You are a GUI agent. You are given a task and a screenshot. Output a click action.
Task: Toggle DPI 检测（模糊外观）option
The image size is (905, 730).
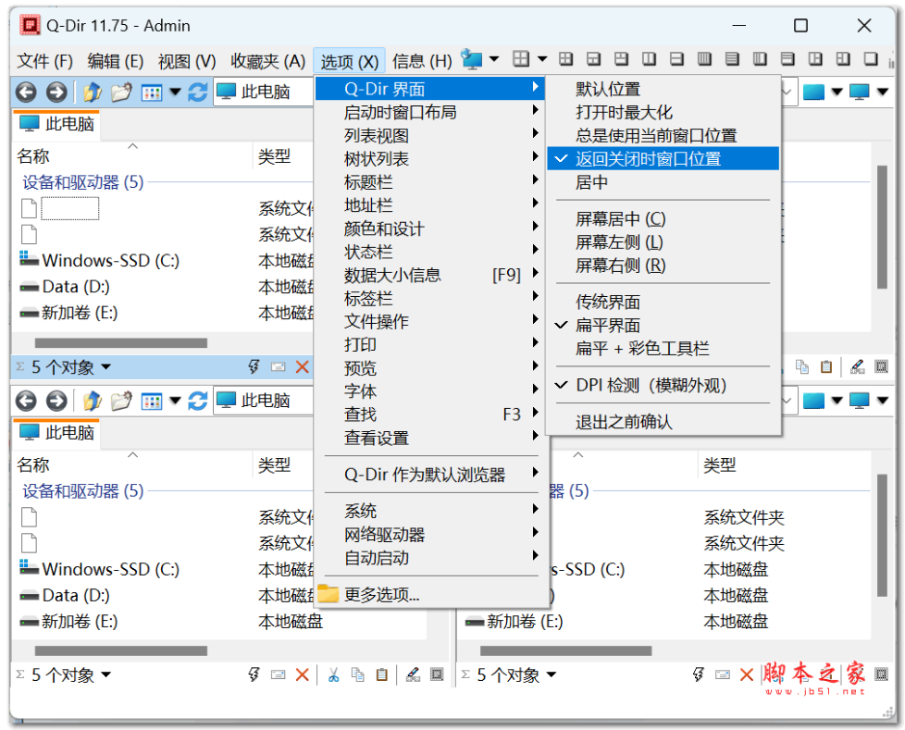click(663, 385)
